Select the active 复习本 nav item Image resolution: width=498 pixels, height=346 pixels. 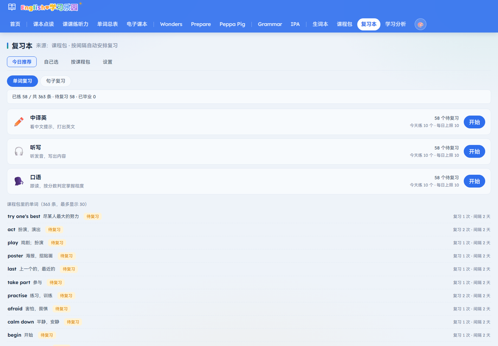369,24
